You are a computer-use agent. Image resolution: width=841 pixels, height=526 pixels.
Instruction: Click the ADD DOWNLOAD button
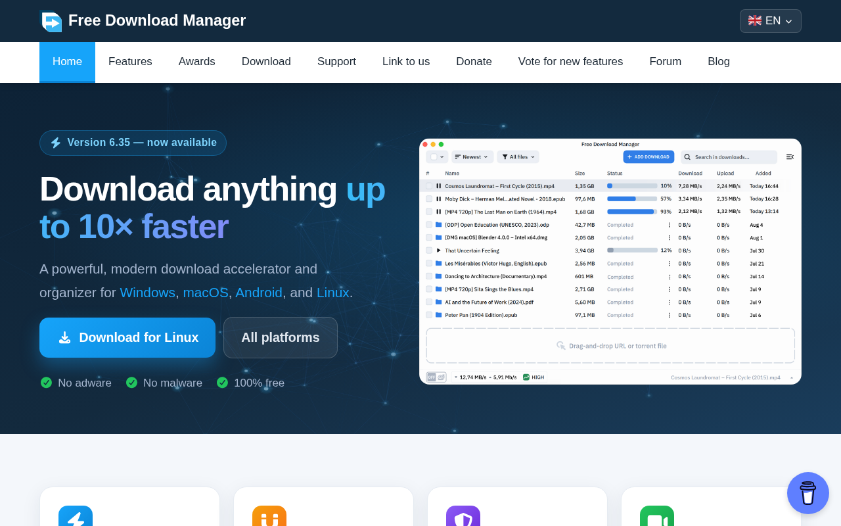[x=648, y=157]
